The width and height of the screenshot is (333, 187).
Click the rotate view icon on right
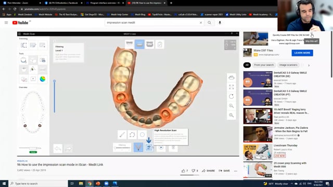[231, 97]
